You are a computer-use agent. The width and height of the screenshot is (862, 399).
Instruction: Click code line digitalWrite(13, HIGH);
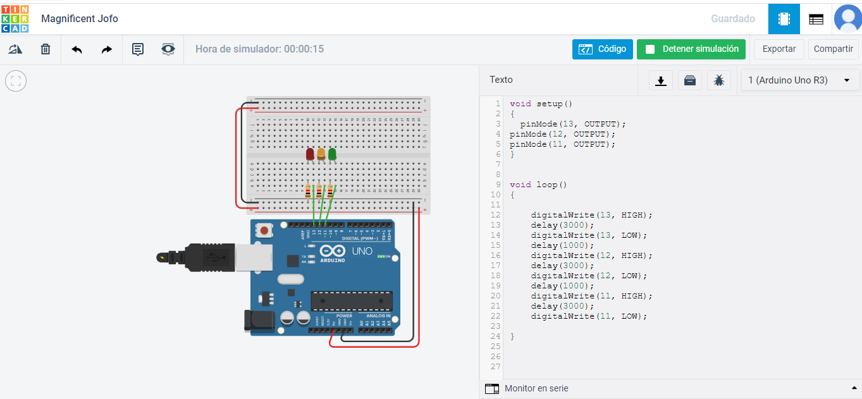(x=591, y=215)
